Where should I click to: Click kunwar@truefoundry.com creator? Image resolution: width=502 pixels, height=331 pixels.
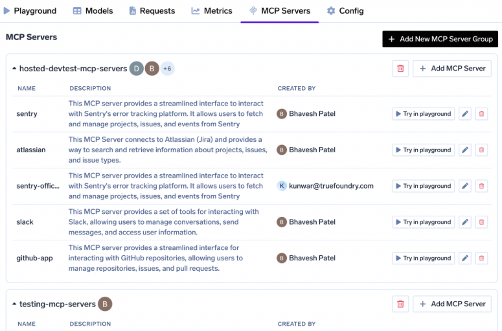[x=332, y=186]
